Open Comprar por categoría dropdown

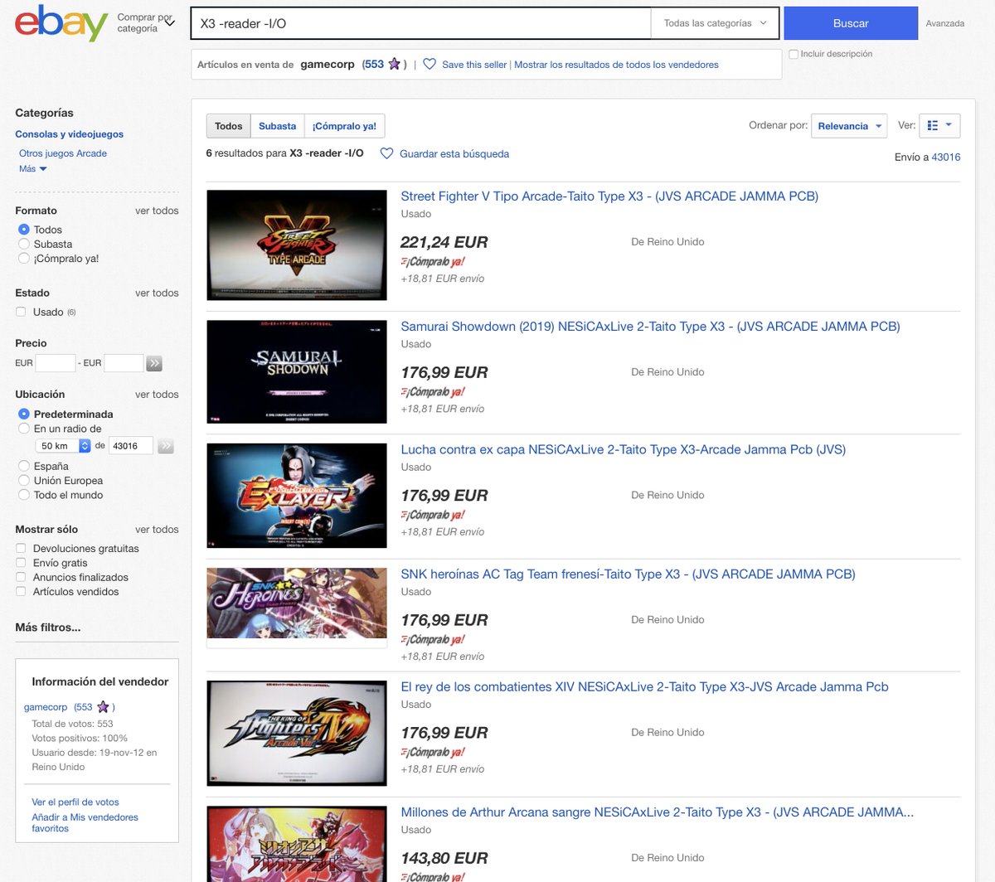146,22
